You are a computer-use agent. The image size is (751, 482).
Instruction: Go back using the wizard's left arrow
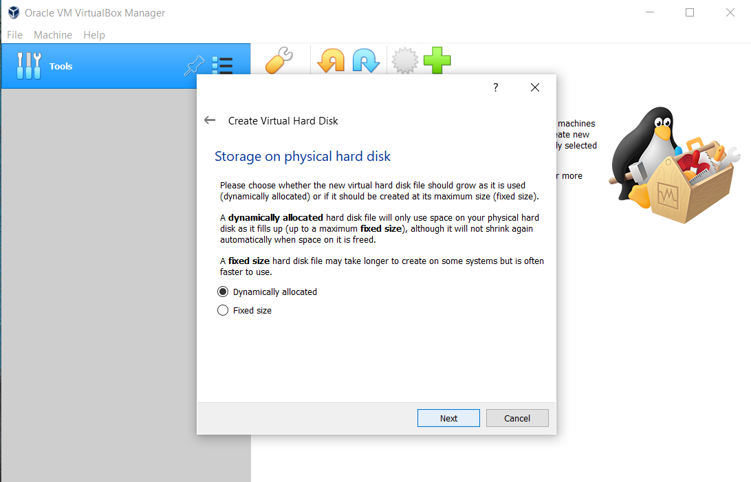[x=210, y=120]
